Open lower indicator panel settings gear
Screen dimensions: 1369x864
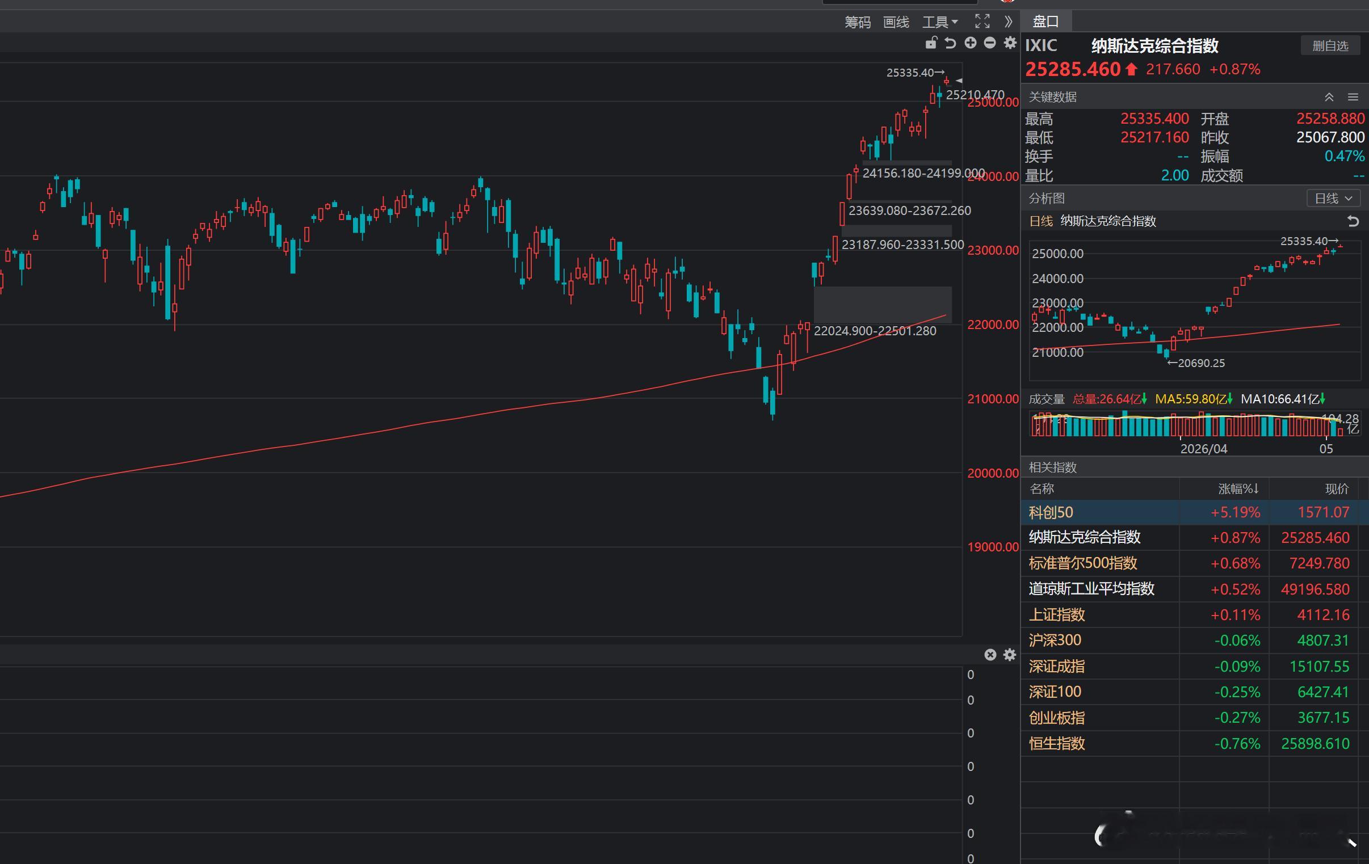click(1010, 655)
